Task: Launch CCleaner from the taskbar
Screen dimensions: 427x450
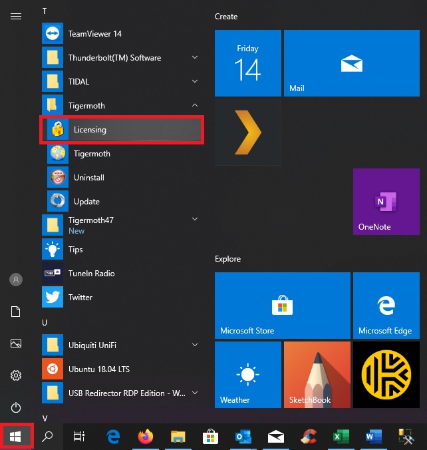Action: coord(309,437)
